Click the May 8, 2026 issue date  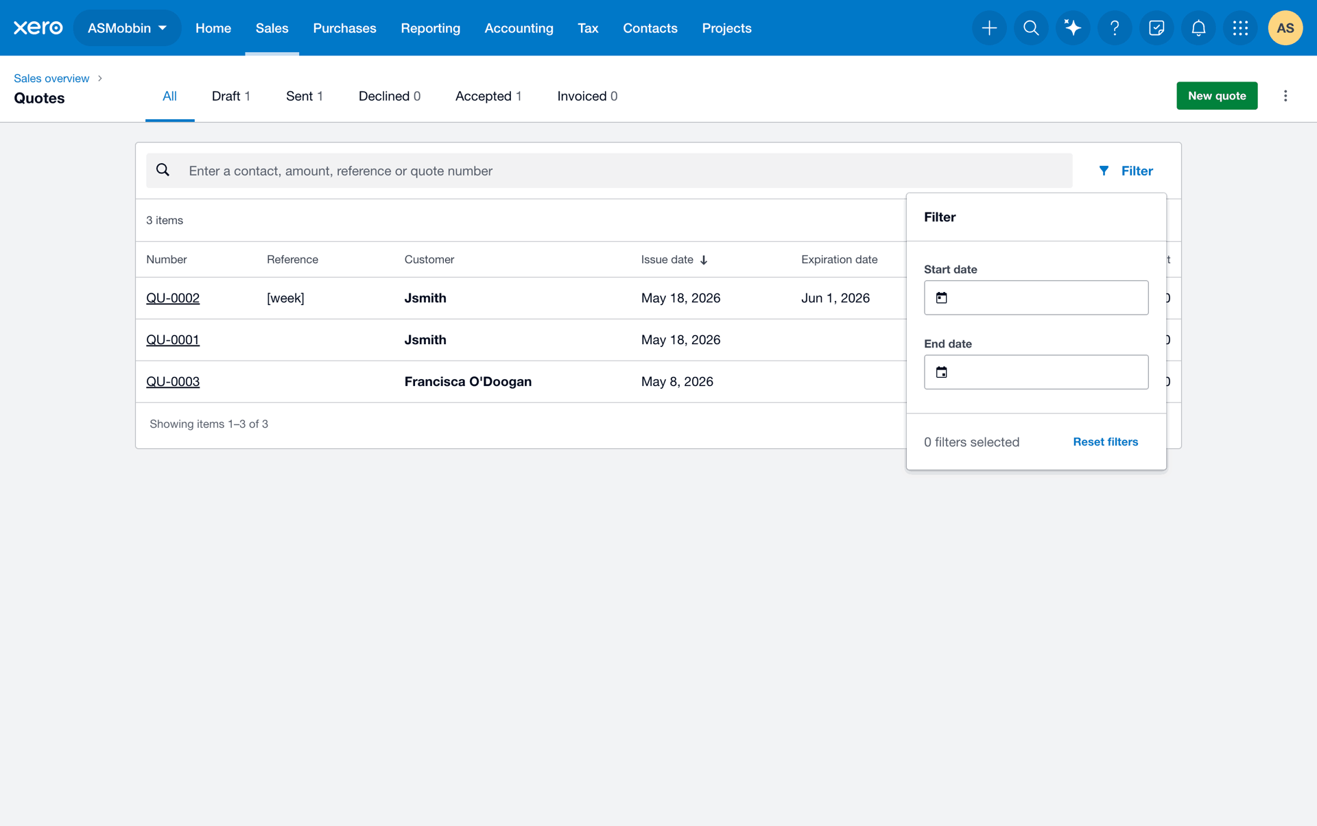(x=677, y=382)
